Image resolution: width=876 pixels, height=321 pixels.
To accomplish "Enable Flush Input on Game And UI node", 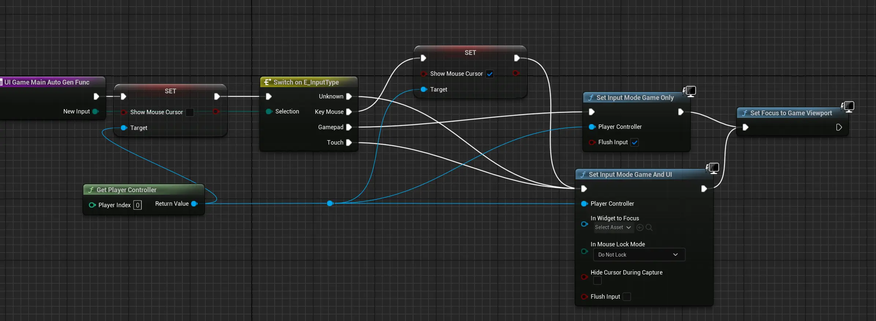I will tap(627, 296).
